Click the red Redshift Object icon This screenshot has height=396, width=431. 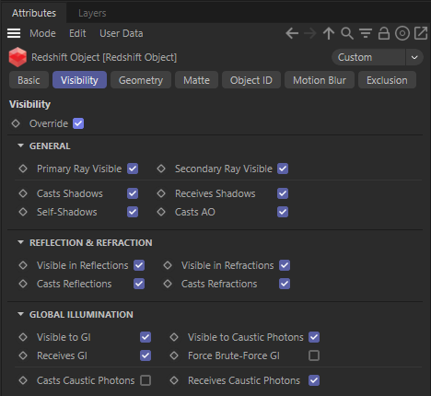coord(17,57)
